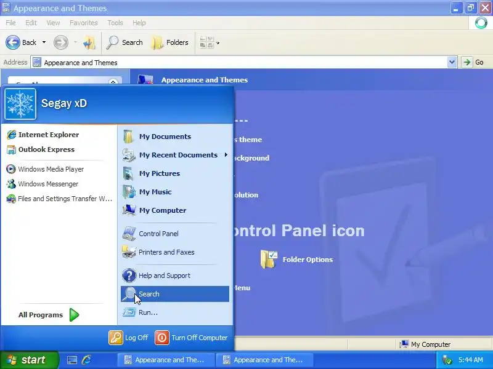Expand My Recent Documents submenu
This screenshot has height=369, width=493.
click(174, 155)
